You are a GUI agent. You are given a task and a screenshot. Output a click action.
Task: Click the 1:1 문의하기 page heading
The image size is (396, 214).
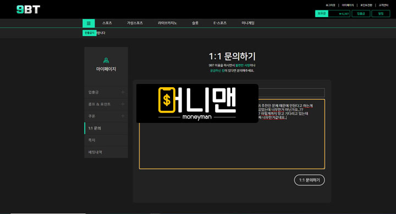point(232,56)
